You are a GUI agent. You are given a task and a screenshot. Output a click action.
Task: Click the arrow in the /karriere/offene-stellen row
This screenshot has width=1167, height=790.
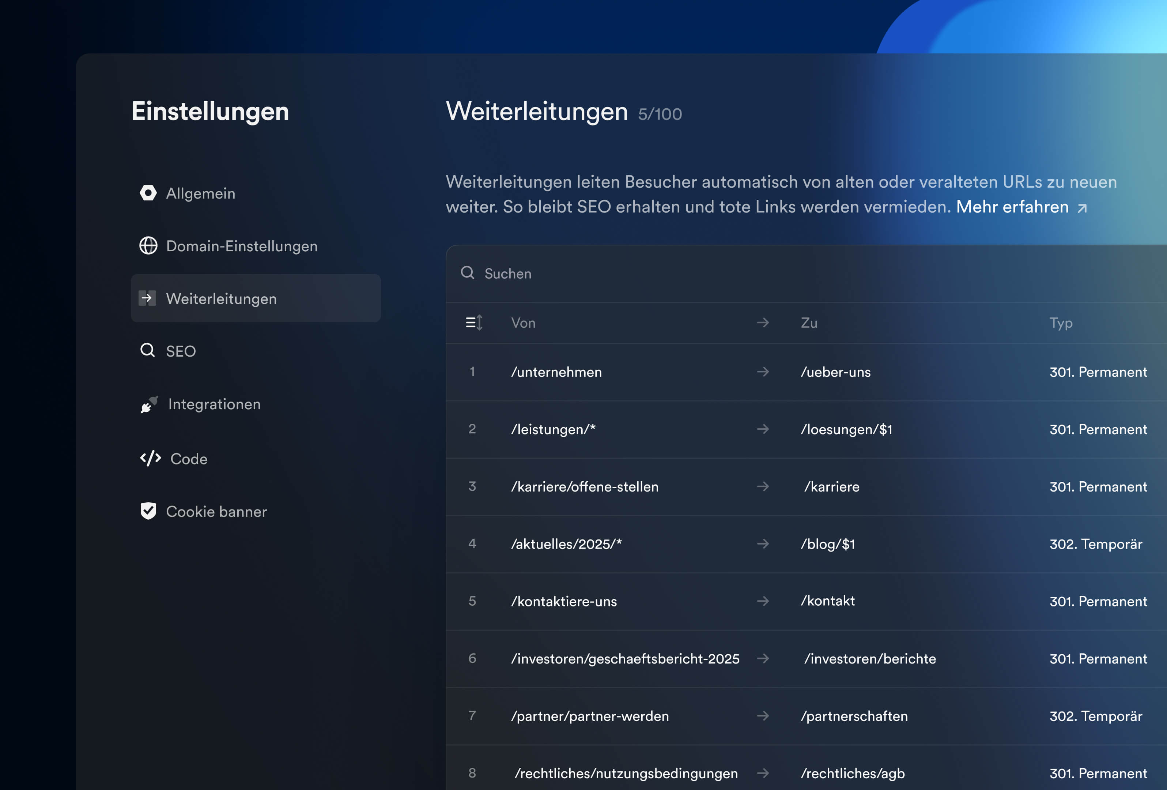[x=763, y=486]
